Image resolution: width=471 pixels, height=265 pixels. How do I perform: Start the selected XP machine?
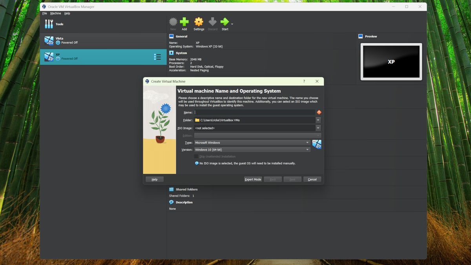point(225,22)
